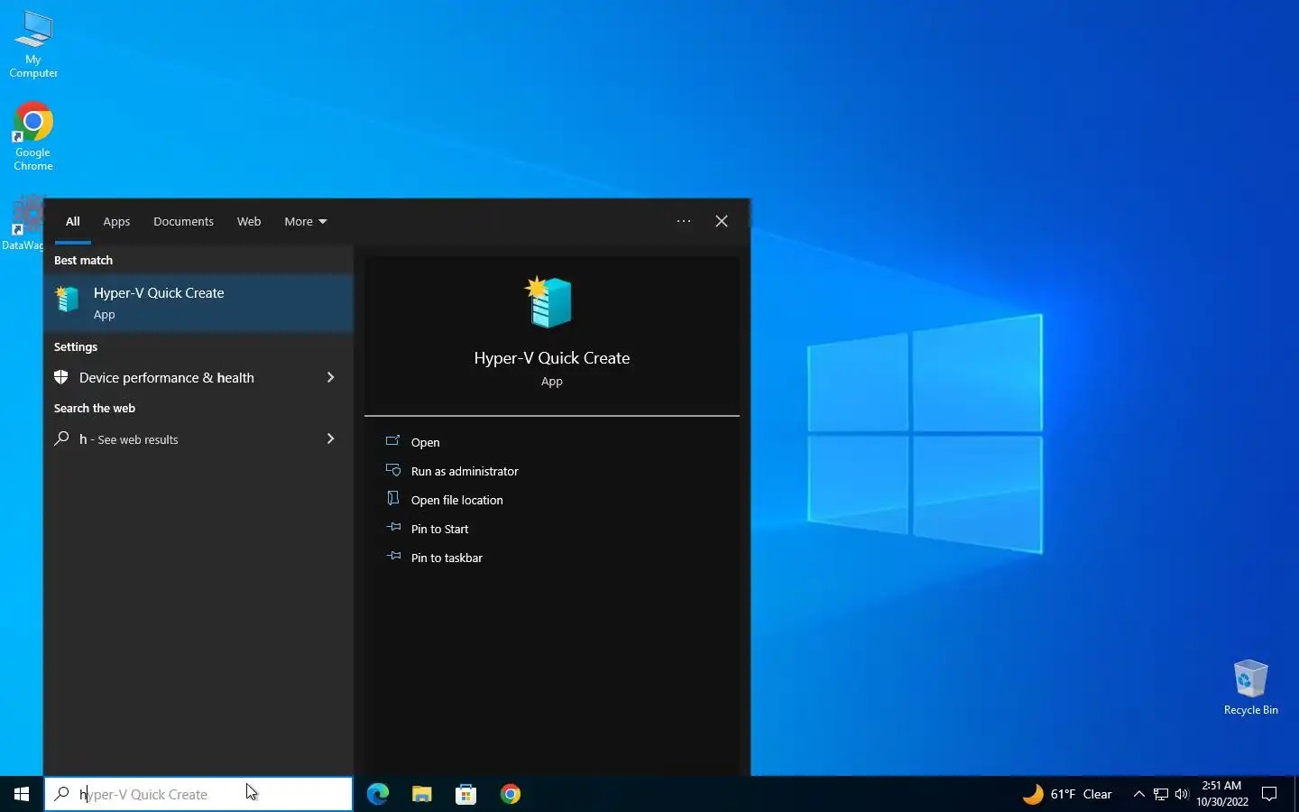Viewport: 1299px width, 812px height.
Task: Open the Recycle Bin on desktop
Action: 1250,687
